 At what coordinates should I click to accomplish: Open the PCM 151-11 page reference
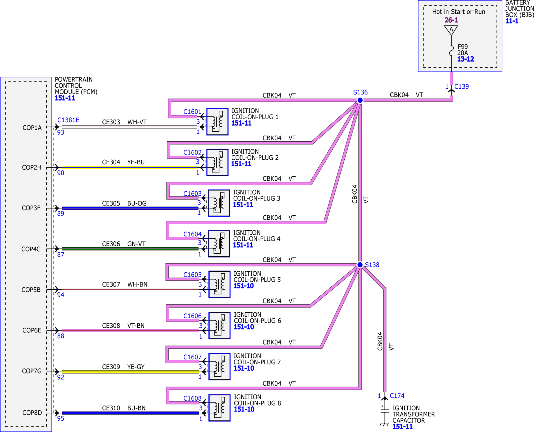point(65,98)
